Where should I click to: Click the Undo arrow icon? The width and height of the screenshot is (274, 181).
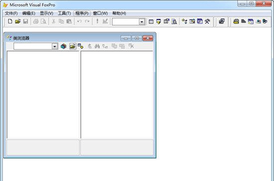(x=79, y=21)
